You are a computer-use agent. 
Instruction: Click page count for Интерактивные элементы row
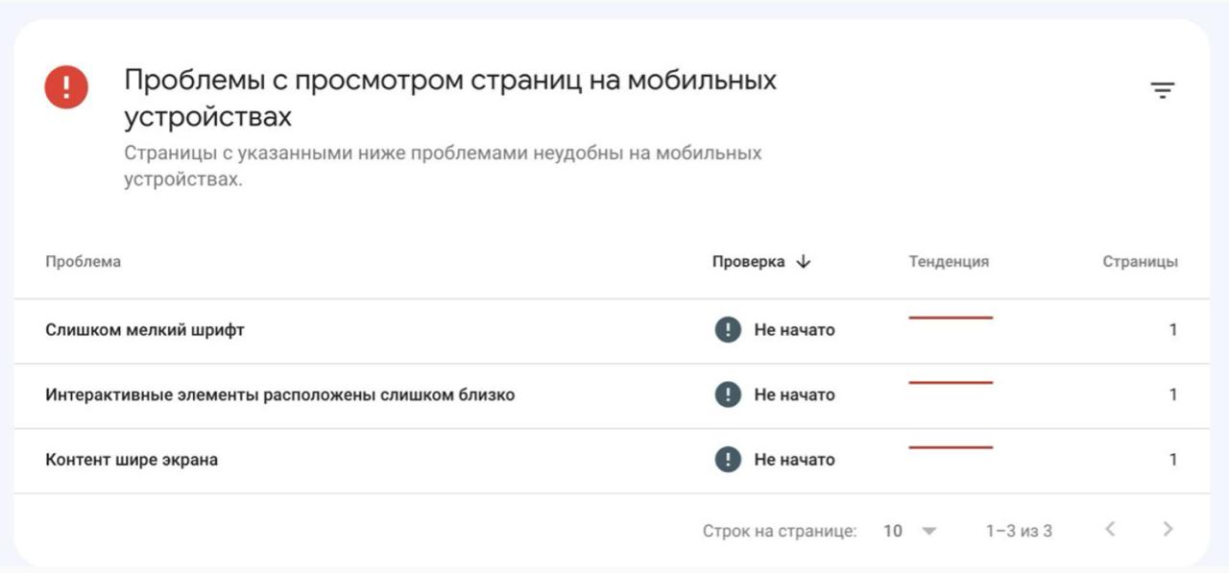pyautogui.click(x=1172, y=394)
